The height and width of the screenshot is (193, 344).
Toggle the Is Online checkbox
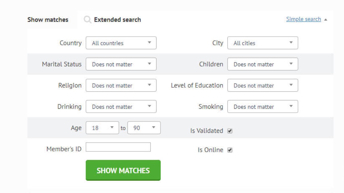click(230, 150)
